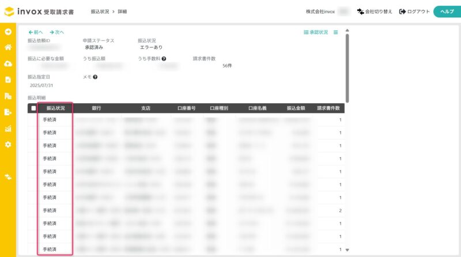Click the invoice count 2 cell
This screenshot has width=461, height=257.
pyautogui.click(x=340, y=210)
